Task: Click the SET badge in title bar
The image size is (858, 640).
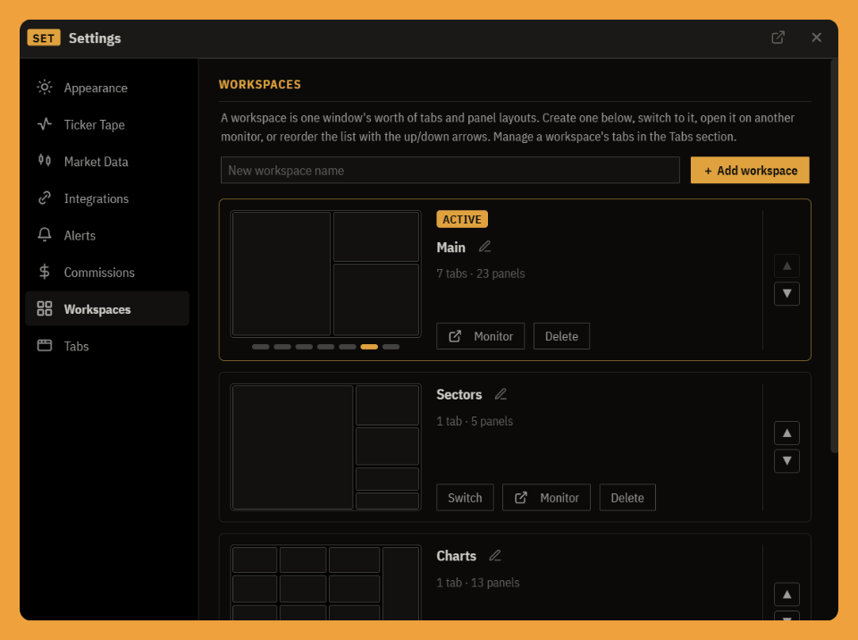Action: click(44, 38)
